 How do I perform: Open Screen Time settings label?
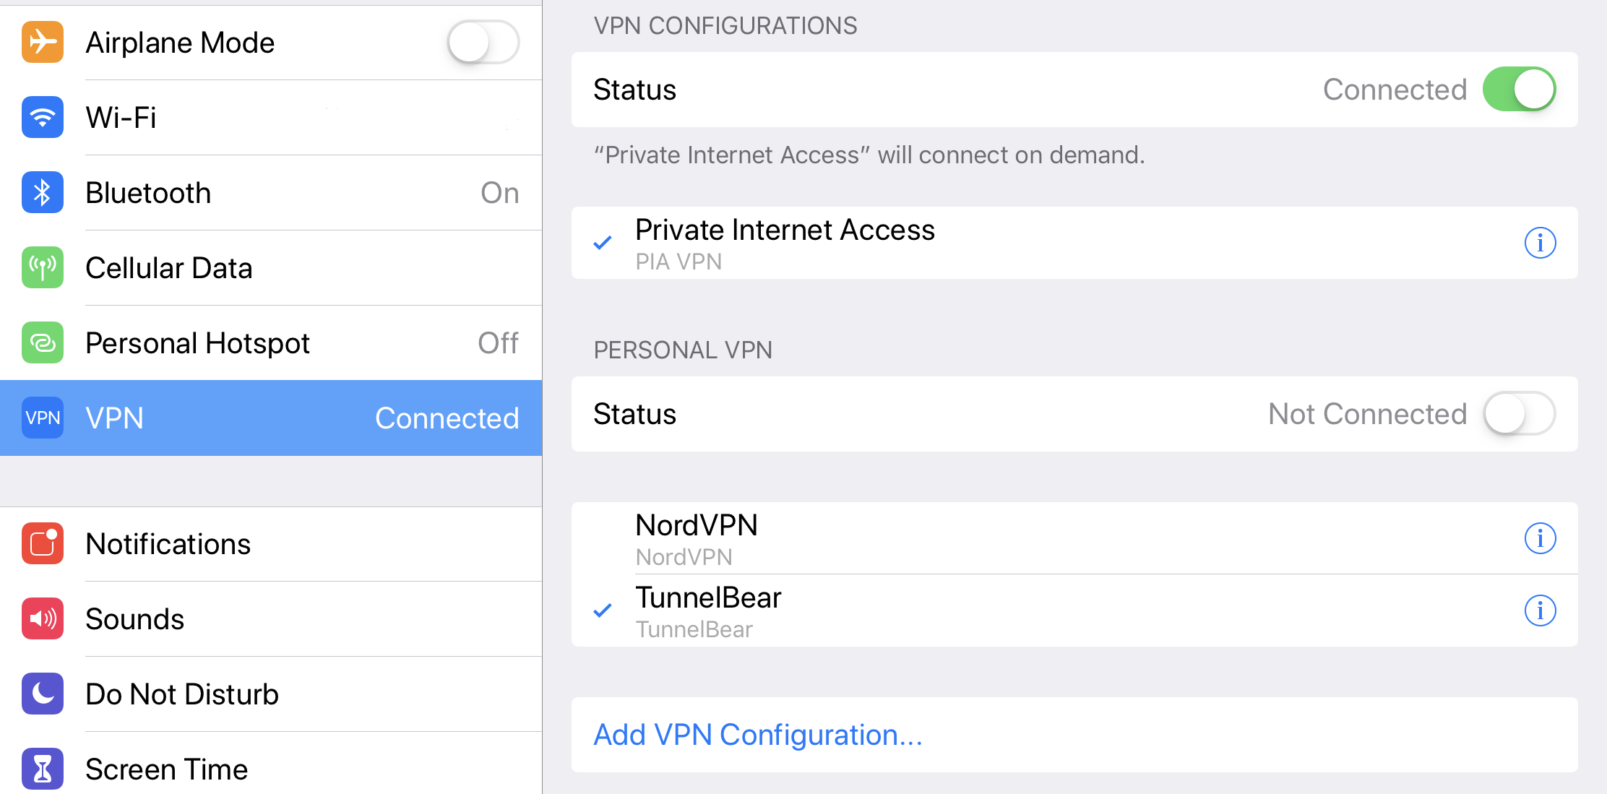click(x=167, y=769)
